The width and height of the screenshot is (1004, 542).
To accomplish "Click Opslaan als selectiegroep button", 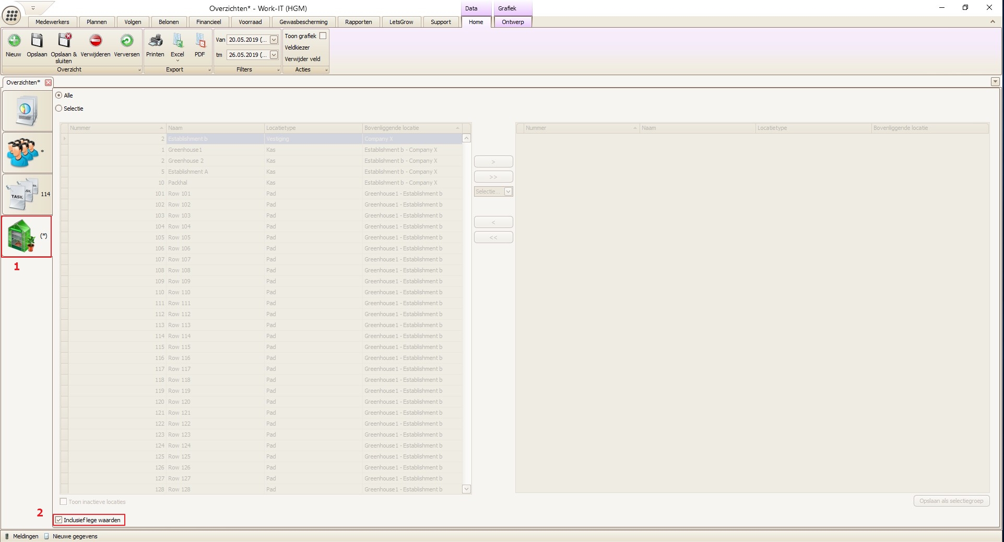I will point(951,501).
